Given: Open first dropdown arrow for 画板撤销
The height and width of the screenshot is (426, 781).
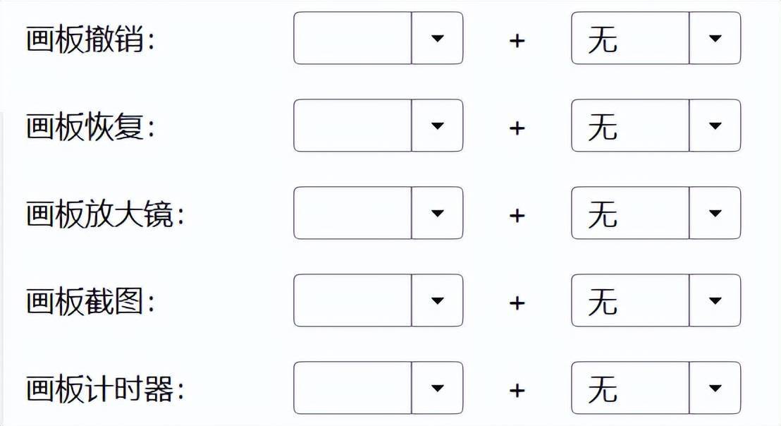Looking at the screenshot, I should tap(437, 38).
